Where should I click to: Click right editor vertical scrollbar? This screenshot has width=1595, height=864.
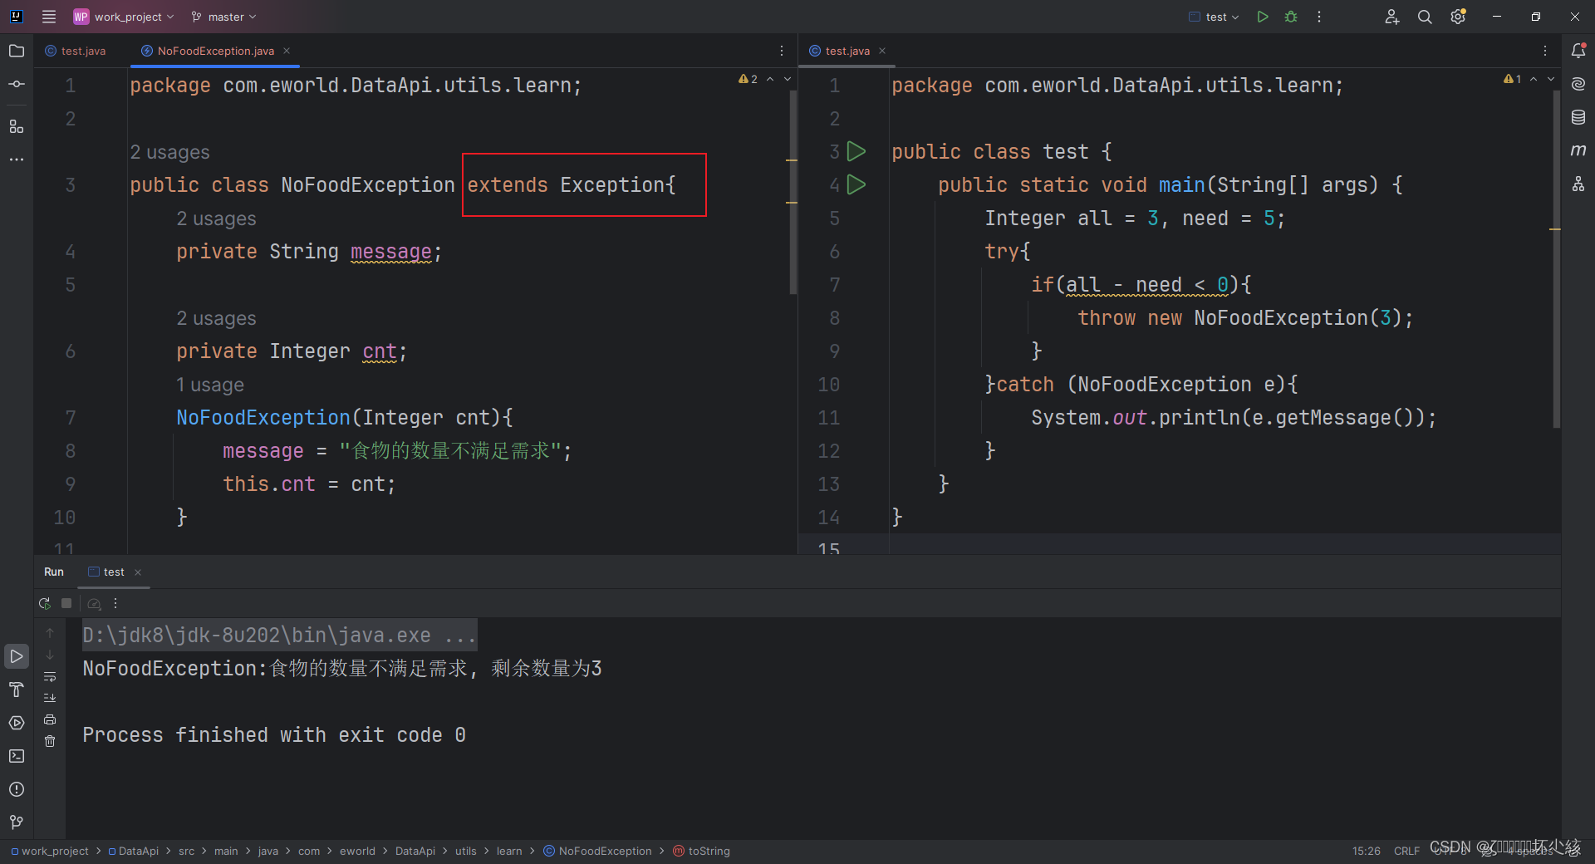[x=1556, y=258]
